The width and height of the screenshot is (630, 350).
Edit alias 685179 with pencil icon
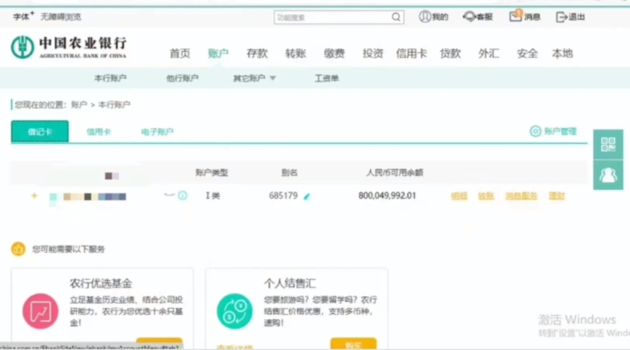click(x=307, y=196)
